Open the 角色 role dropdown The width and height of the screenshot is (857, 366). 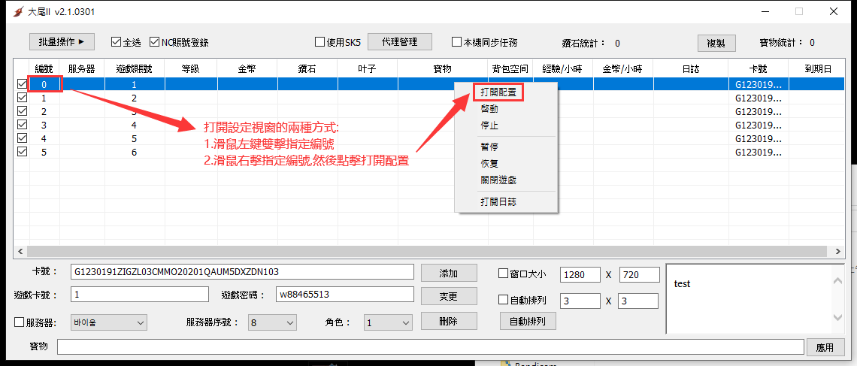[388, 322]
